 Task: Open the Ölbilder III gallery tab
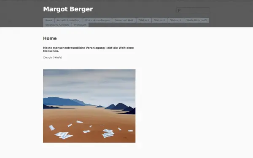pos(175,20)
